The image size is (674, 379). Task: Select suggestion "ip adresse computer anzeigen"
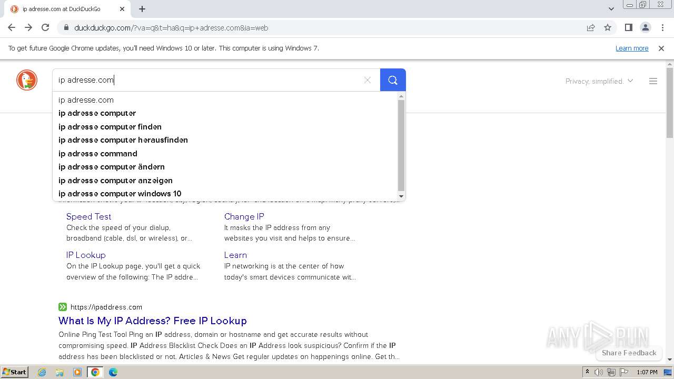point(225,181)
